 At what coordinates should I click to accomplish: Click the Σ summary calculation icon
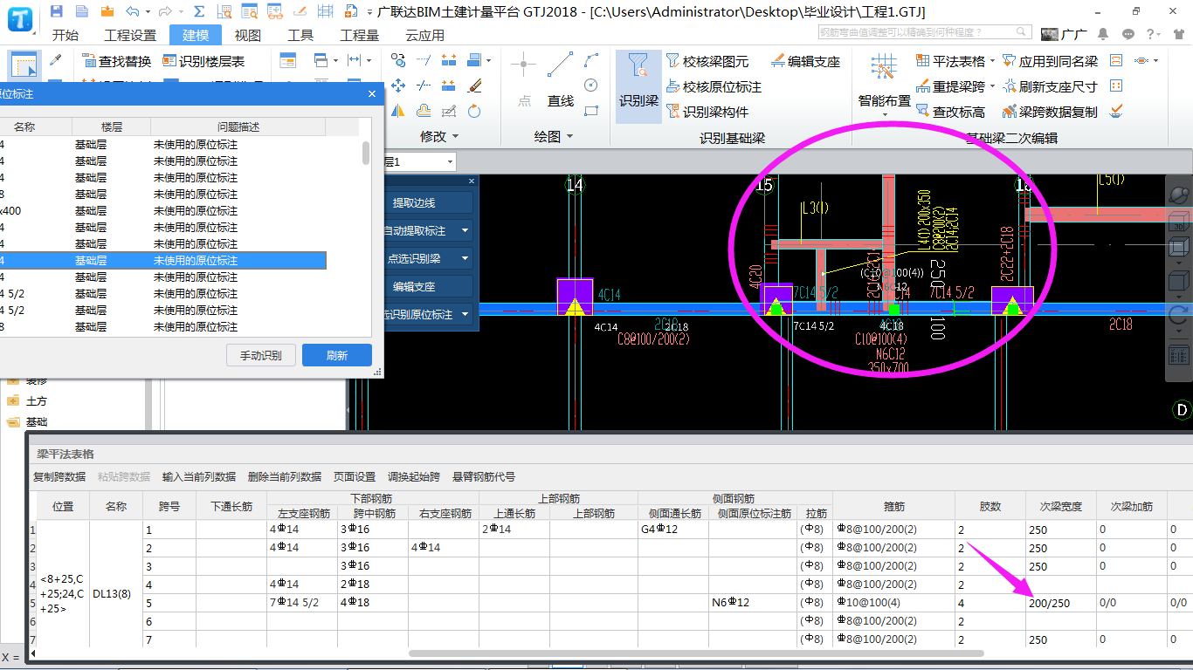tap(199, 11)
